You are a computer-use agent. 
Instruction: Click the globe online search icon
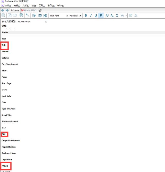point(34,15)
